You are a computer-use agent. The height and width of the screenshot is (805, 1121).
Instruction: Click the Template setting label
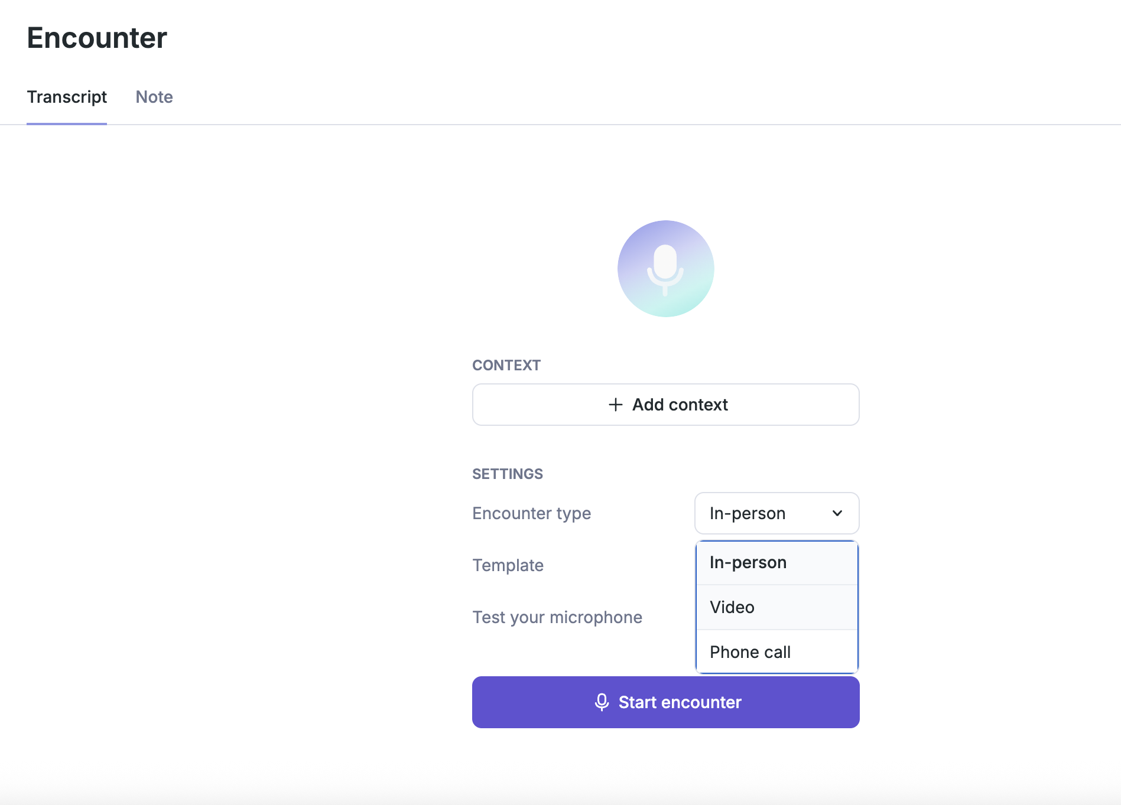click(508, 565)
